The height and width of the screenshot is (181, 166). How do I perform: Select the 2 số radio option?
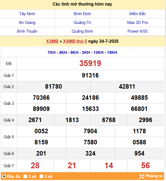point(25,176)
